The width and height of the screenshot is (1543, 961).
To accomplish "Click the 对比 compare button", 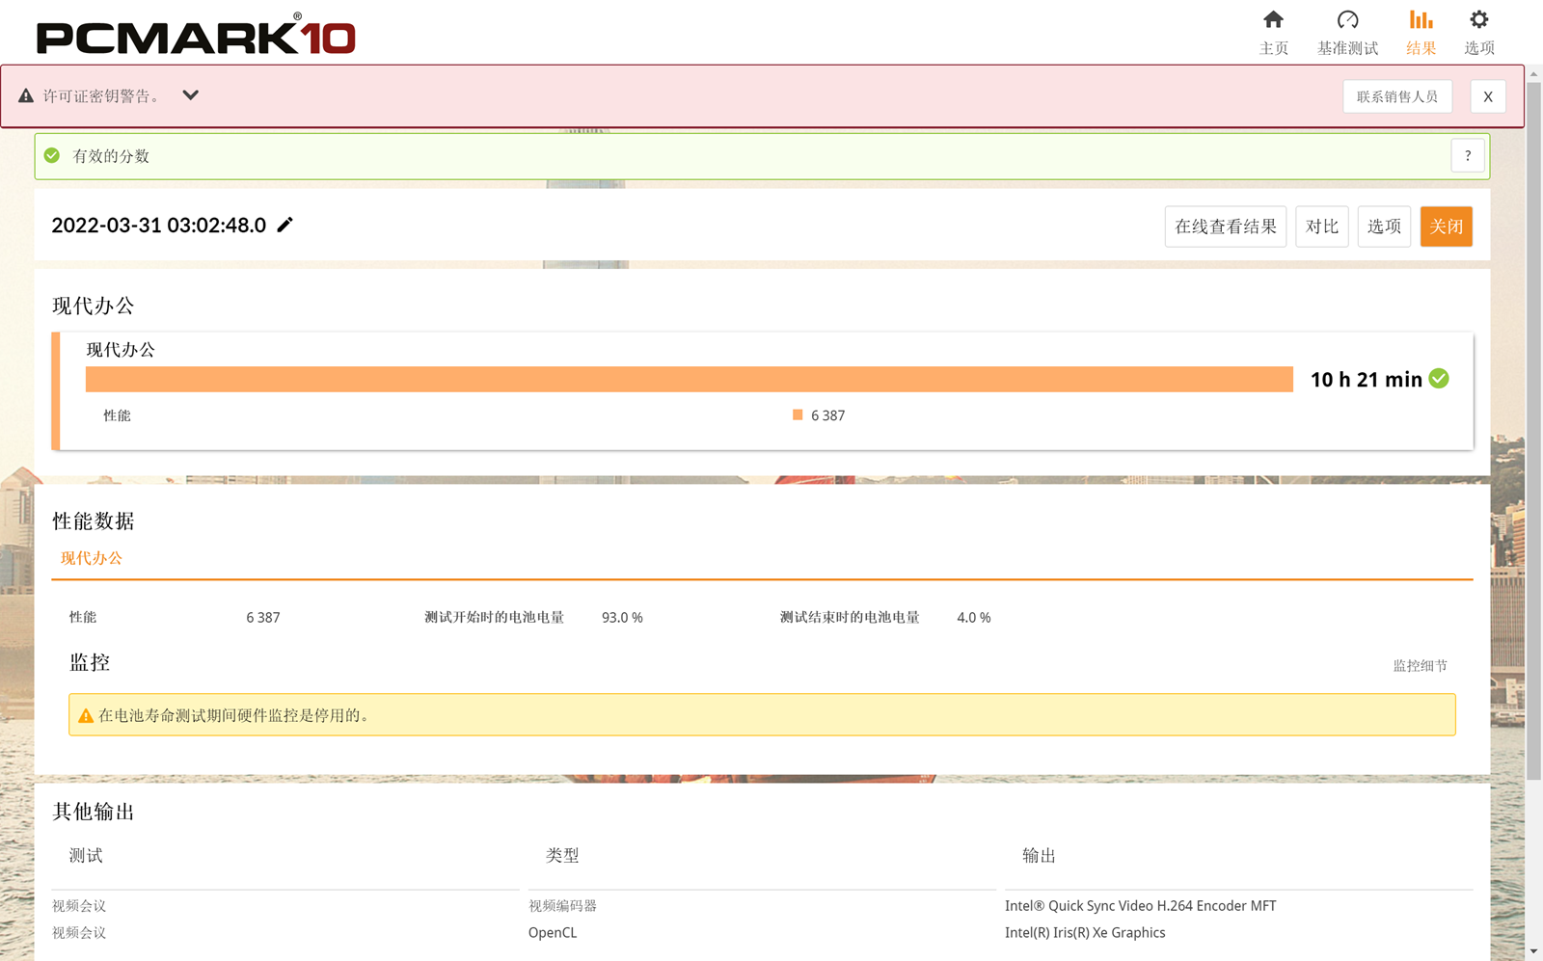I will click(1321, 227).
